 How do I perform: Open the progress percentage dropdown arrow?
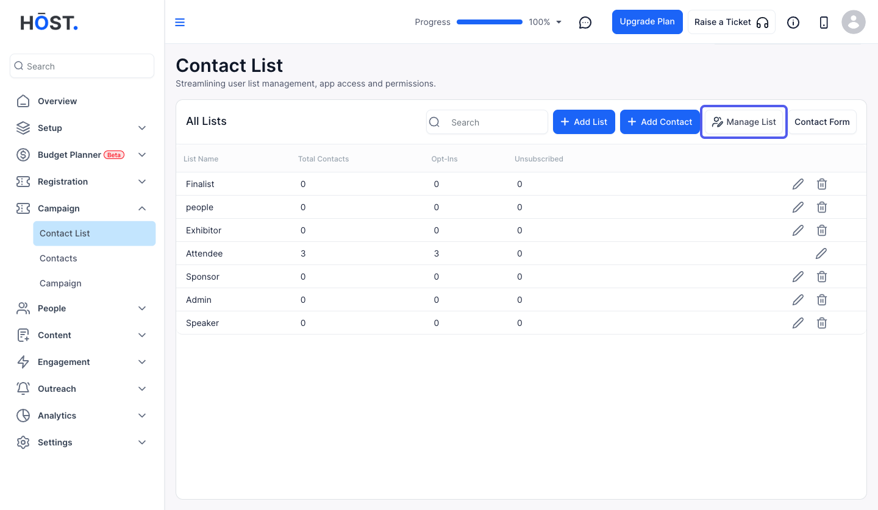(x=559, y=23)
